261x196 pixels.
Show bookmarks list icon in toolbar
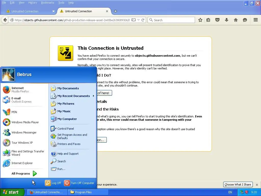tap(208, 20)
